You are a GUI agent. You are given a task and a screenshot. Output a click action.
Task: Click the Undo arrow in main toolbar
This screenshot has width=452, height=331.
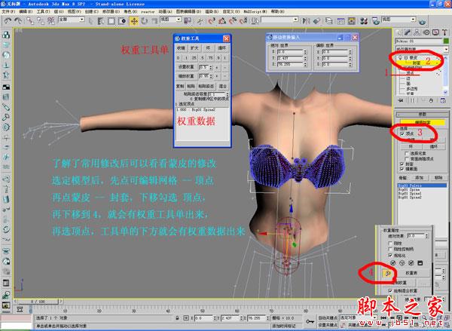(8, 20)
